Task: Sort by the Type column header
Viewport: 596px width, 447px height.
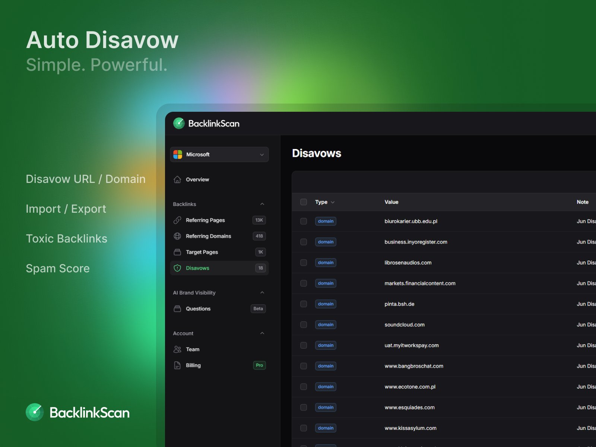Action: pyautogui.click(x=325, y=202)
